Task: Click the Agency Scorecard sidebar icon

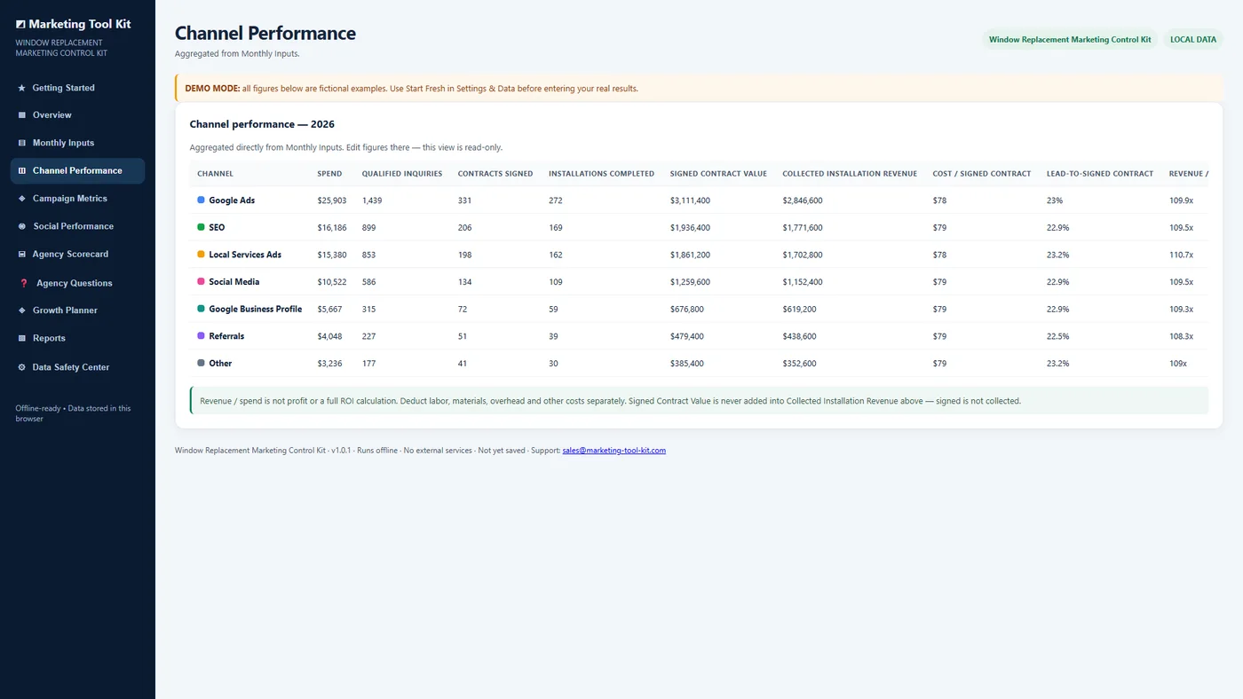Action: point(22,255)
